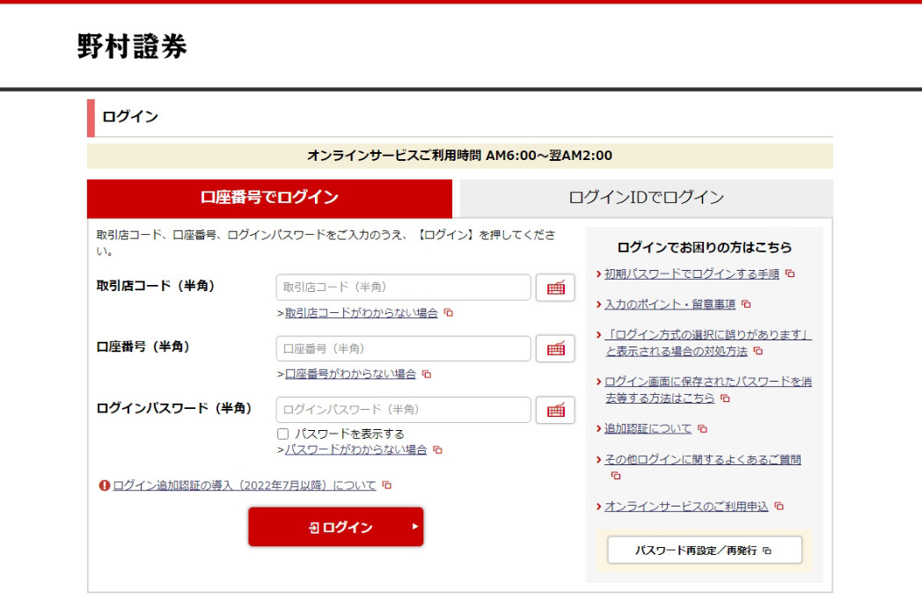Open 追加認証について link
This screenshot has width=922, height=598.
coord(648,428)
